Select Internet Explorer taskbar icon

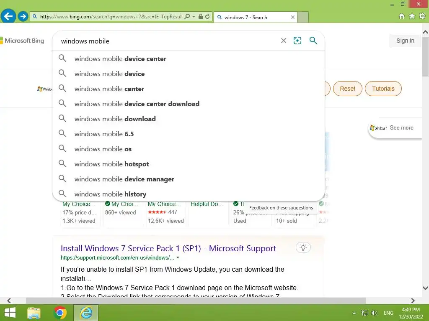pyautogui.click(x=86, y=313)
